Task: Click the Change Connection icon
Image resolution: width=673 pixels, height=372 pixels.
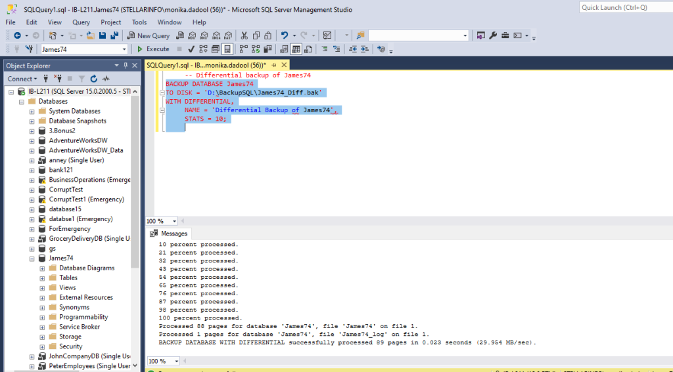Action: tap(29, 49)
